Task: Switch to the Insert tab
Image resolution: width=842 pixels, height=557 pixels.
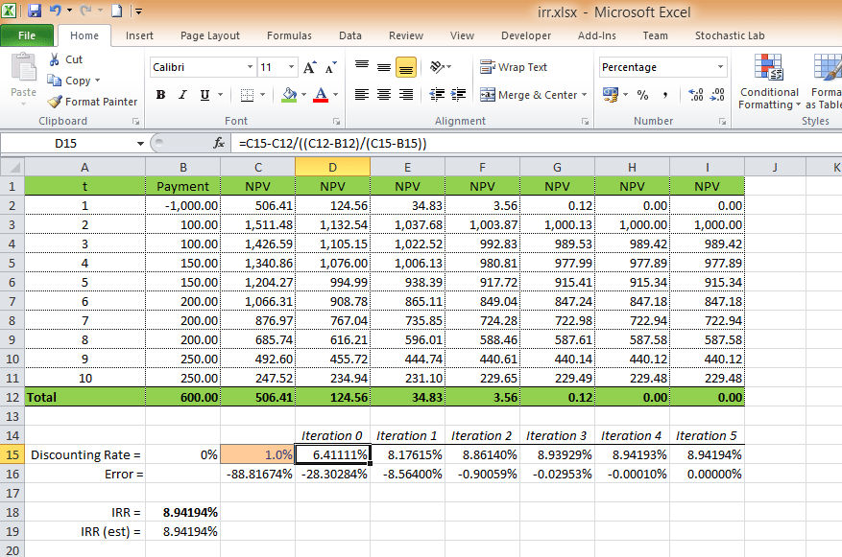Action: click(139, 35)
